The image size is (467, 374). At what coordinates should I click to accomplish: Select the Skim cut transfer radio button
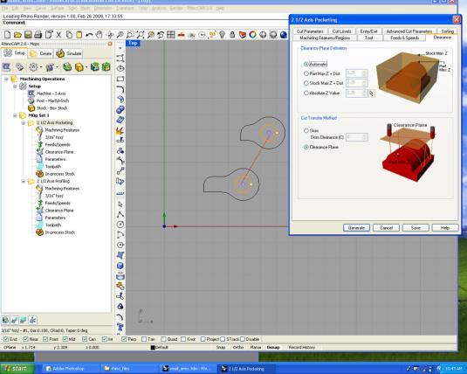point(306,130)
